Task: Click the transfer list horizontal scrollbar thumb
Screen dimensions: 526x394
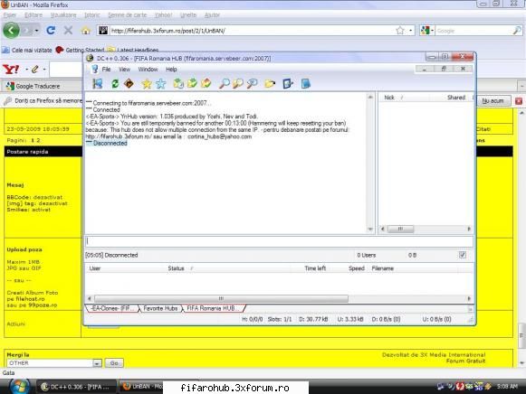Action: coord(222,298)
